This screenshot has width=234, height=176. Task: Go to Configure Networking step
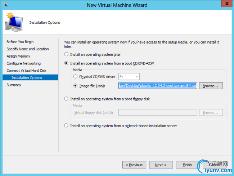tap(23, 63)
